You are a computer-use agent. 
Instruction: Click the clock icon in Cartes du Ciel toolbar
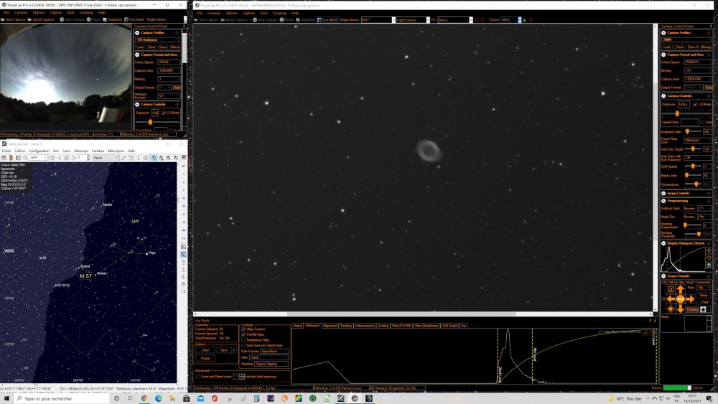52,158
